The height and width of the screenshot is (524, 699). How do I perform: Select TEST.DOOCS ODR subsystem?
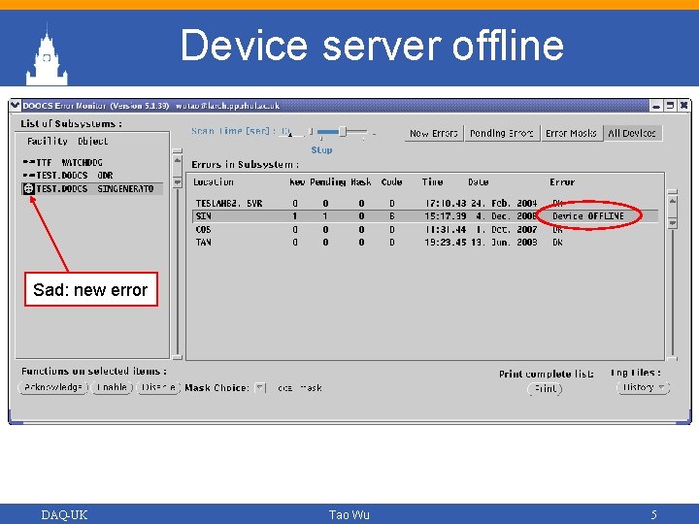tap(92, 176)
